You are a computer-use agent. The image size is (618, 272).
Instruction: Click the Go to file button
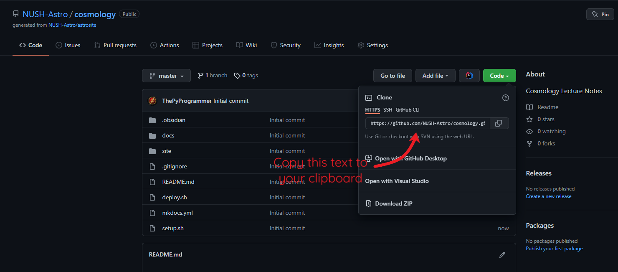pos(393,76)
